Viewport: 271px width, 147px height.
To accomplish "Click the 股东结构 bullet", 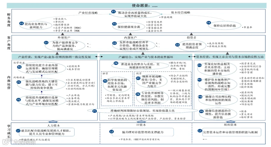I will (246, 92).
